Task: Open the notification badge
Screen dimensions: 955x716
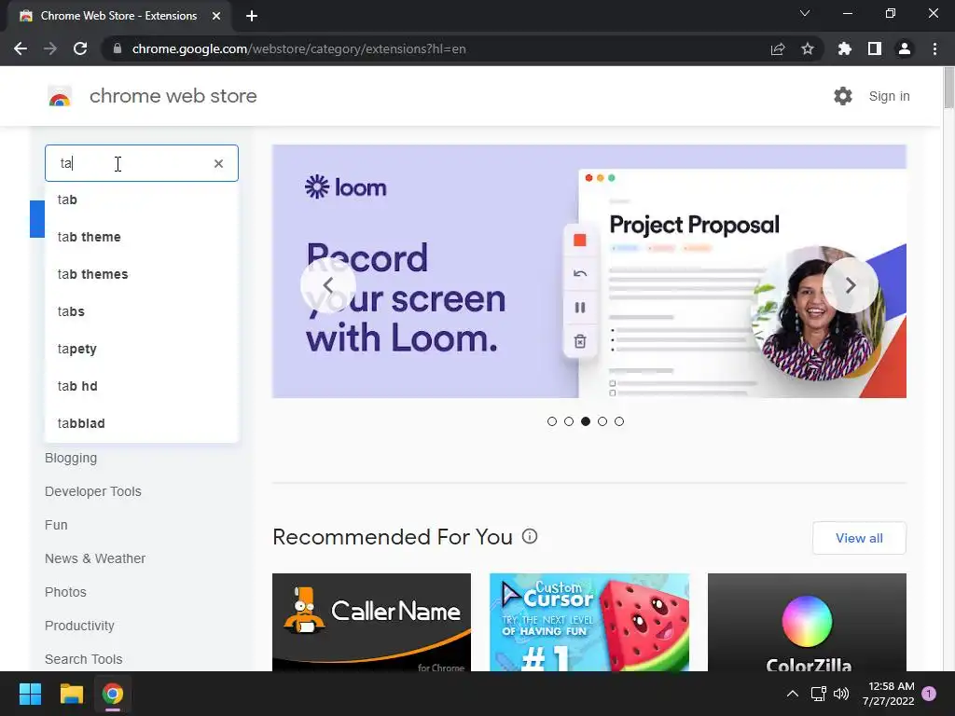Action: point(929,694)
